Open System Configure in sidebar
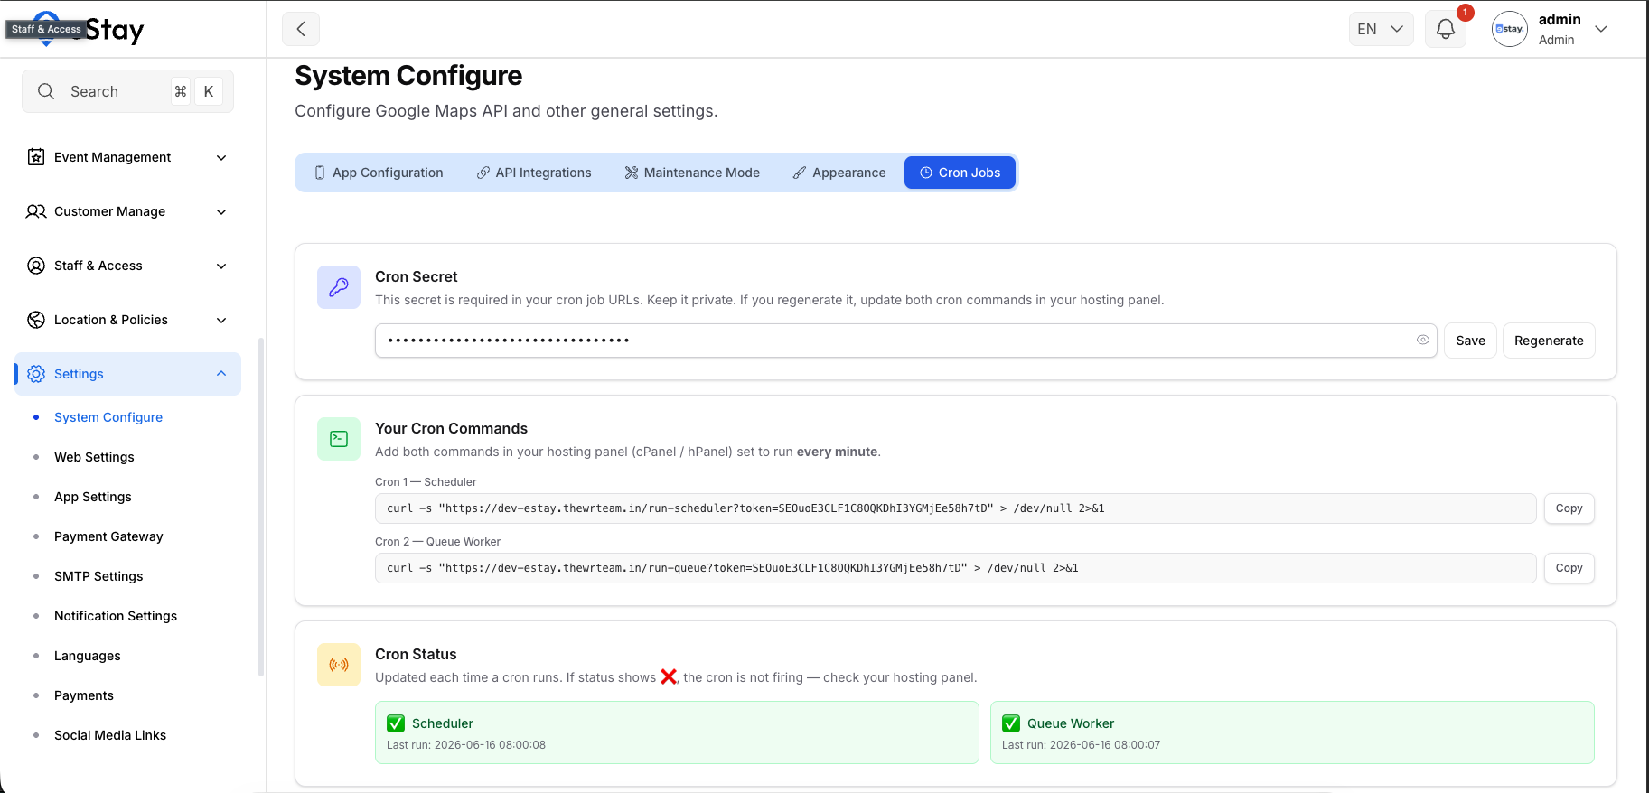Screen dimensions: 1649x793 pos(108,417)
